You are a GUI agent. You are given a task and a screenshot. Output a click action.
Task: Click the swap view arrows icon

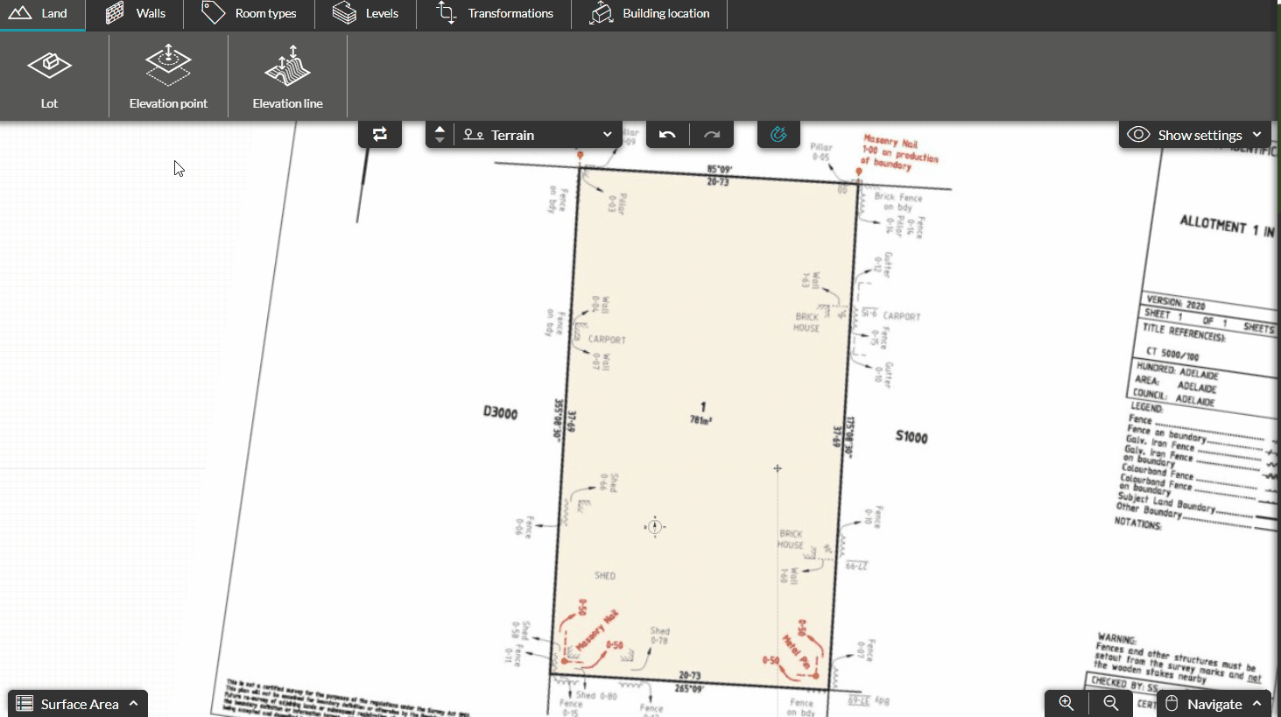[x=380, y=134]
